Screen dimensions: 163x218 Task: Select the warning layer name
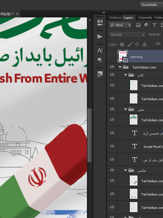coord(137,57)
